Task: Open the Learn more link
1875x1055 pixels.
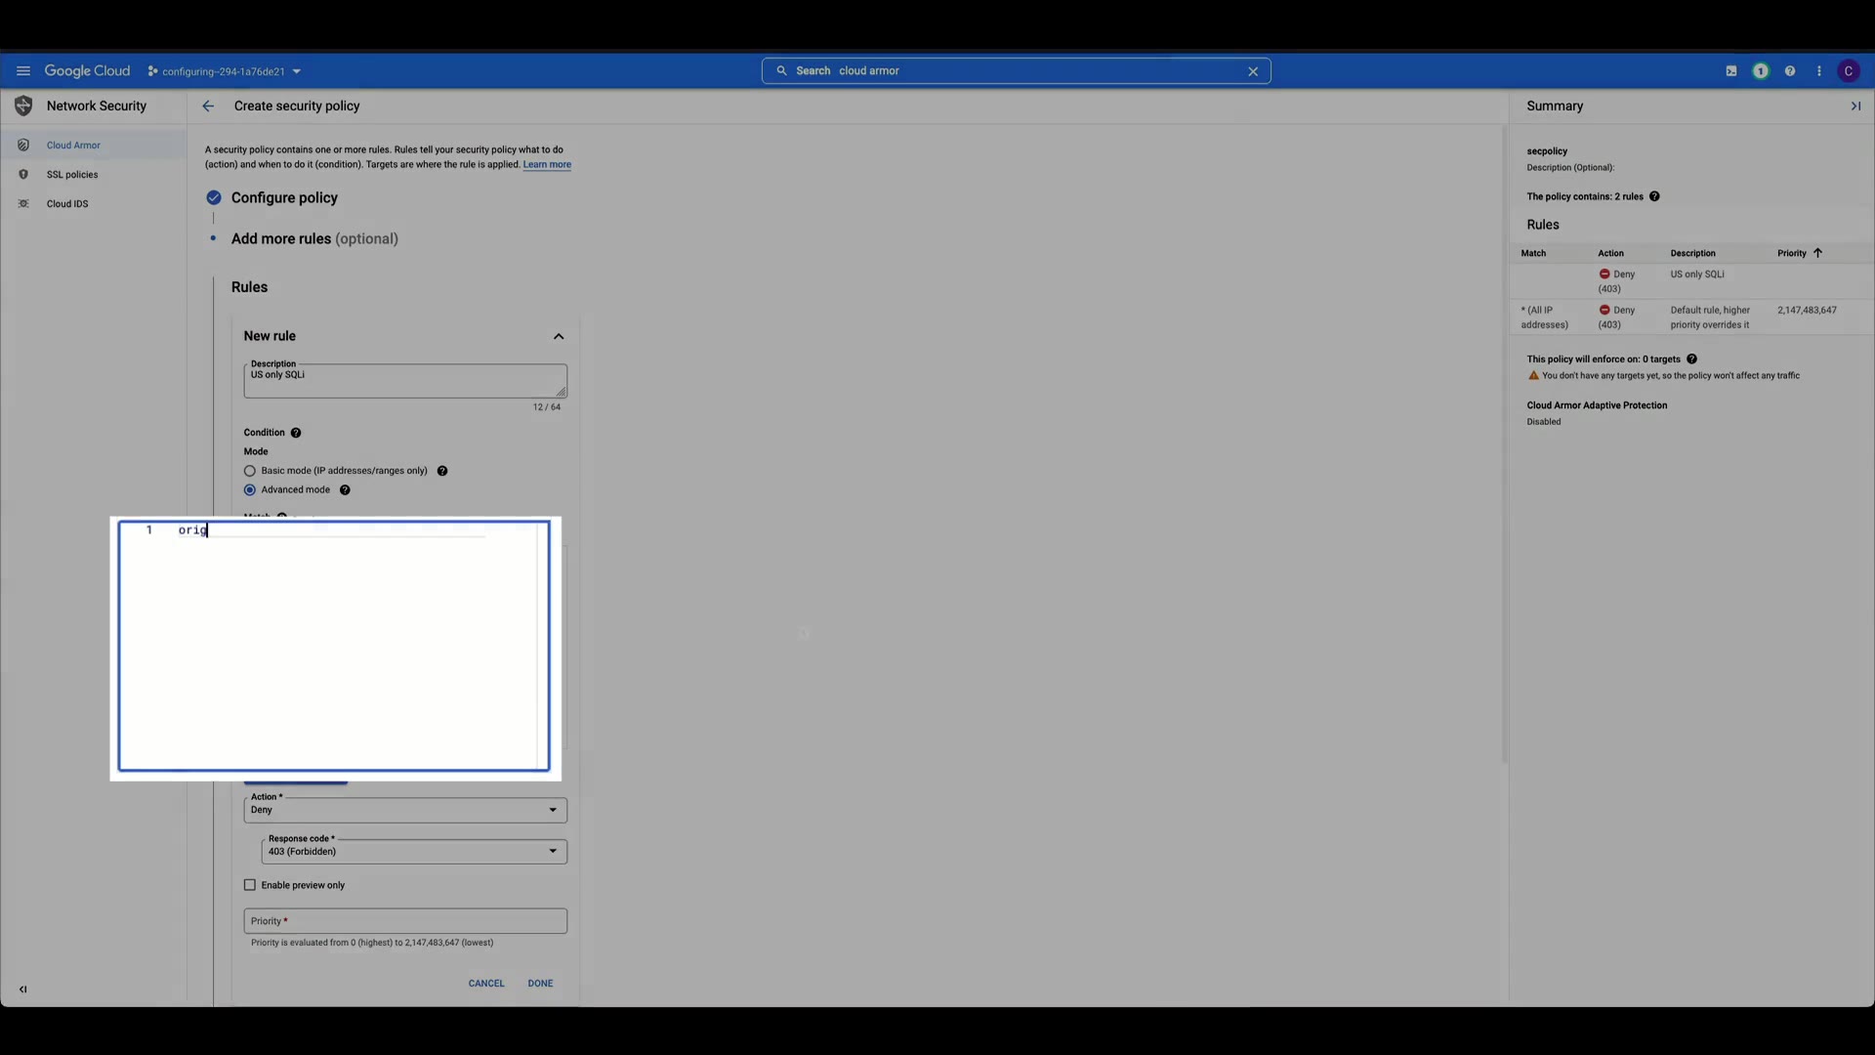Action: [547, 165]
